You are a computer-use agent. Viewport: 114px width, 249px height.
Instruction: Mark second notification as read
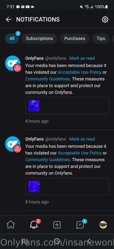(82, 139)
